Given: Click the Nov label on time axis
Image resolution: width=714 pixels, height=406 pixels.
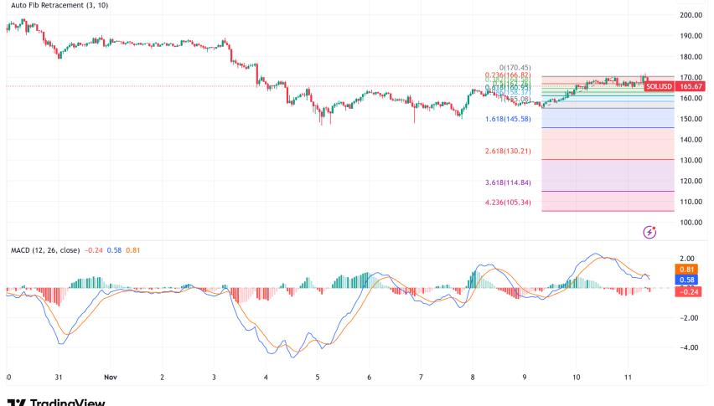Looking at the screenshot, I should click(x=111, y=378).
